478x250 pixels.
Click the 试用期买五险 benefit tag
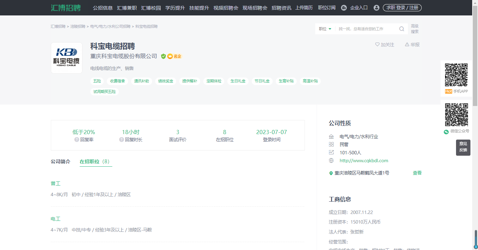104,92
